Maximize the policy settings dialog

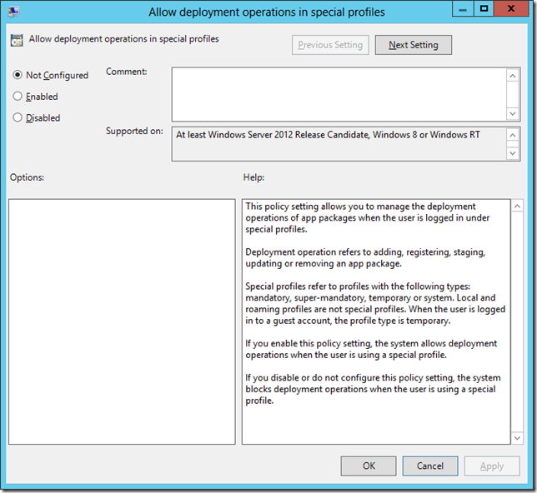[x=483, y=11]
